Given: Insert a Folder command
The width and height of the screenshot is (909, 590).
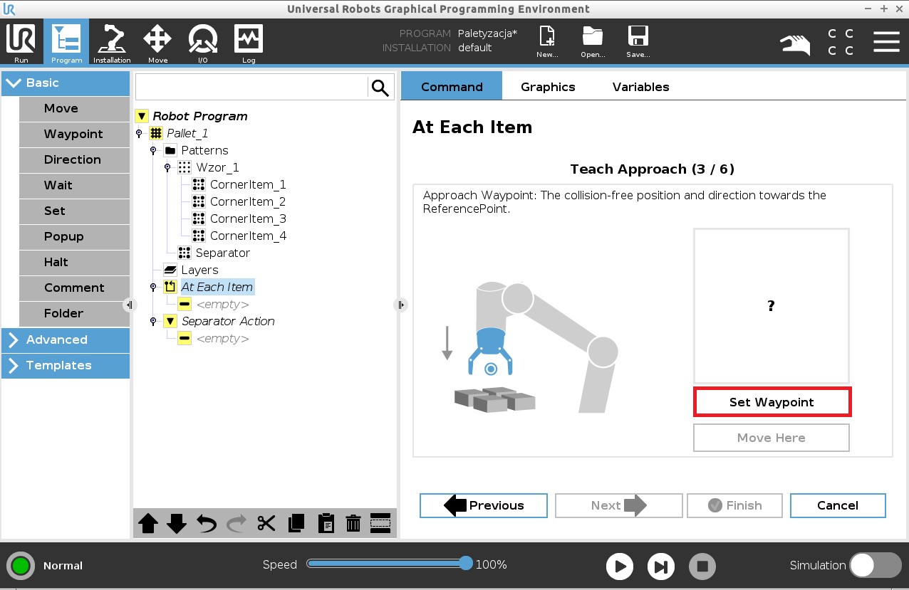Looking at the screenshot, I should click(74, 313).
